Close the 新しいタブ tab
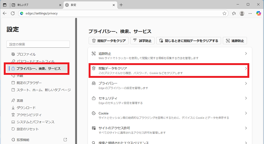 click(60, 5)
